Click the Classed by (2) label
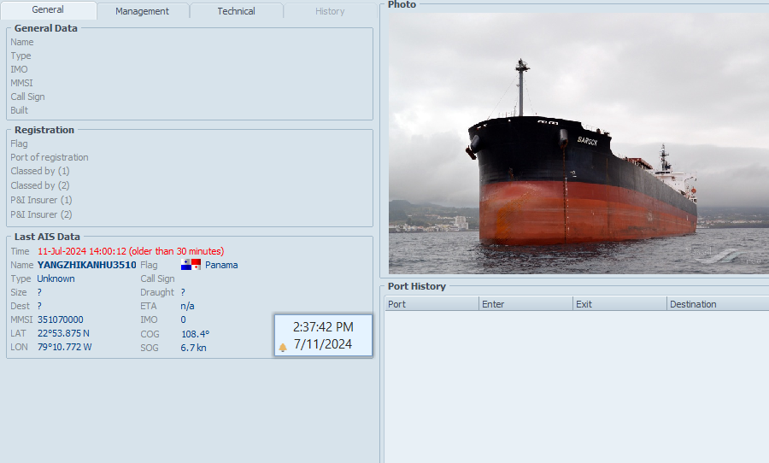Screen dimensions: 769x463 40,185
